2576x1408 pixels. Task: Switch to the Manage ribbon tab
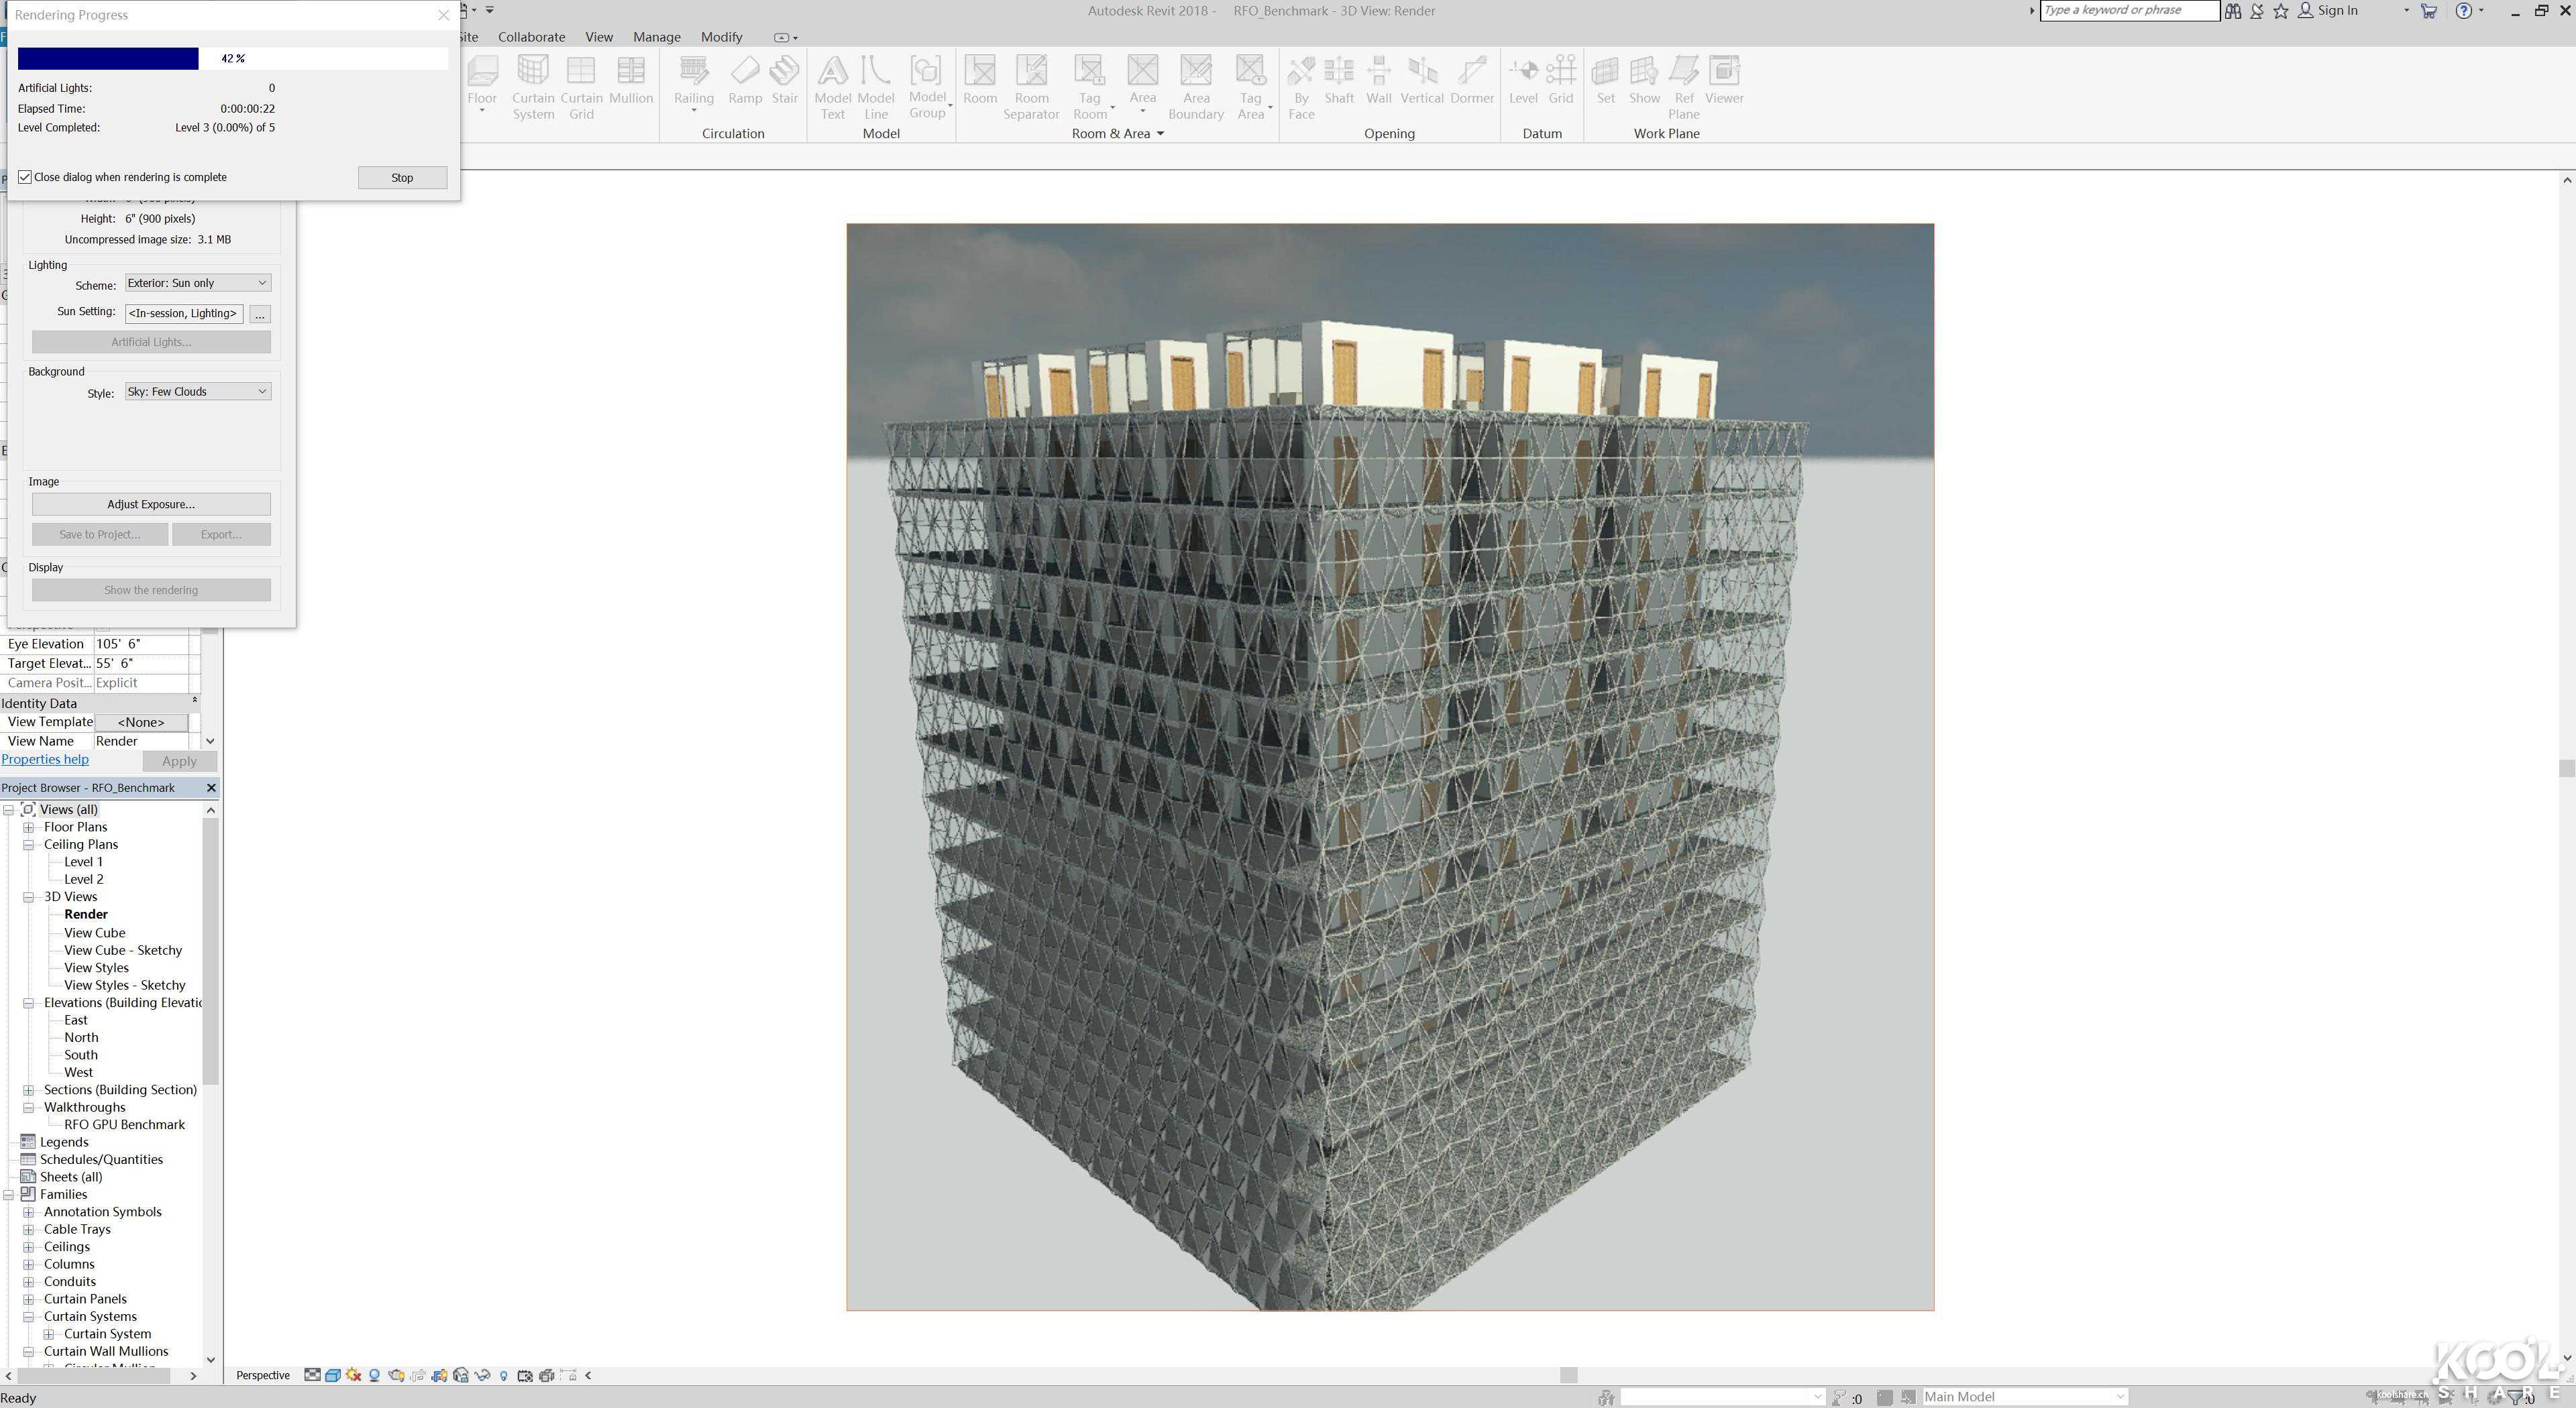coord(656,37)
